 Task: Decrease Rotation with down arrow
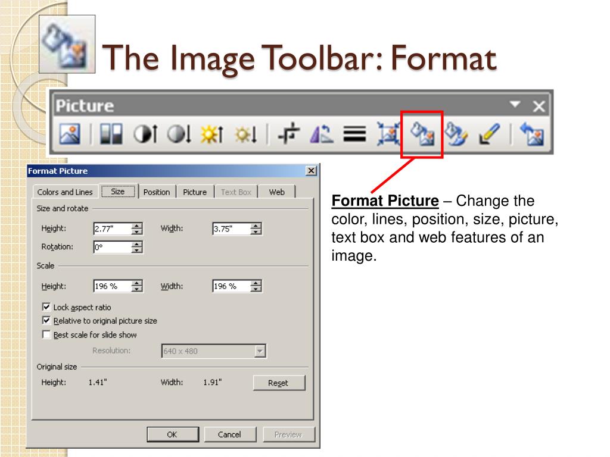click(x=137, y=250)
